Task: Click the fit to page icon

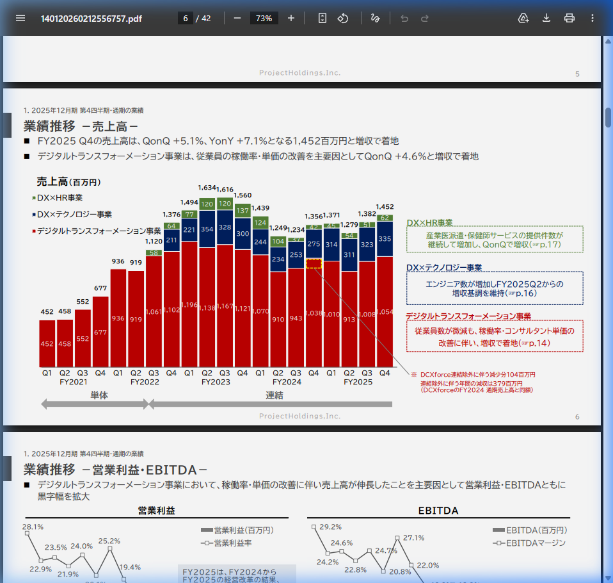Action: click(322, 18)
